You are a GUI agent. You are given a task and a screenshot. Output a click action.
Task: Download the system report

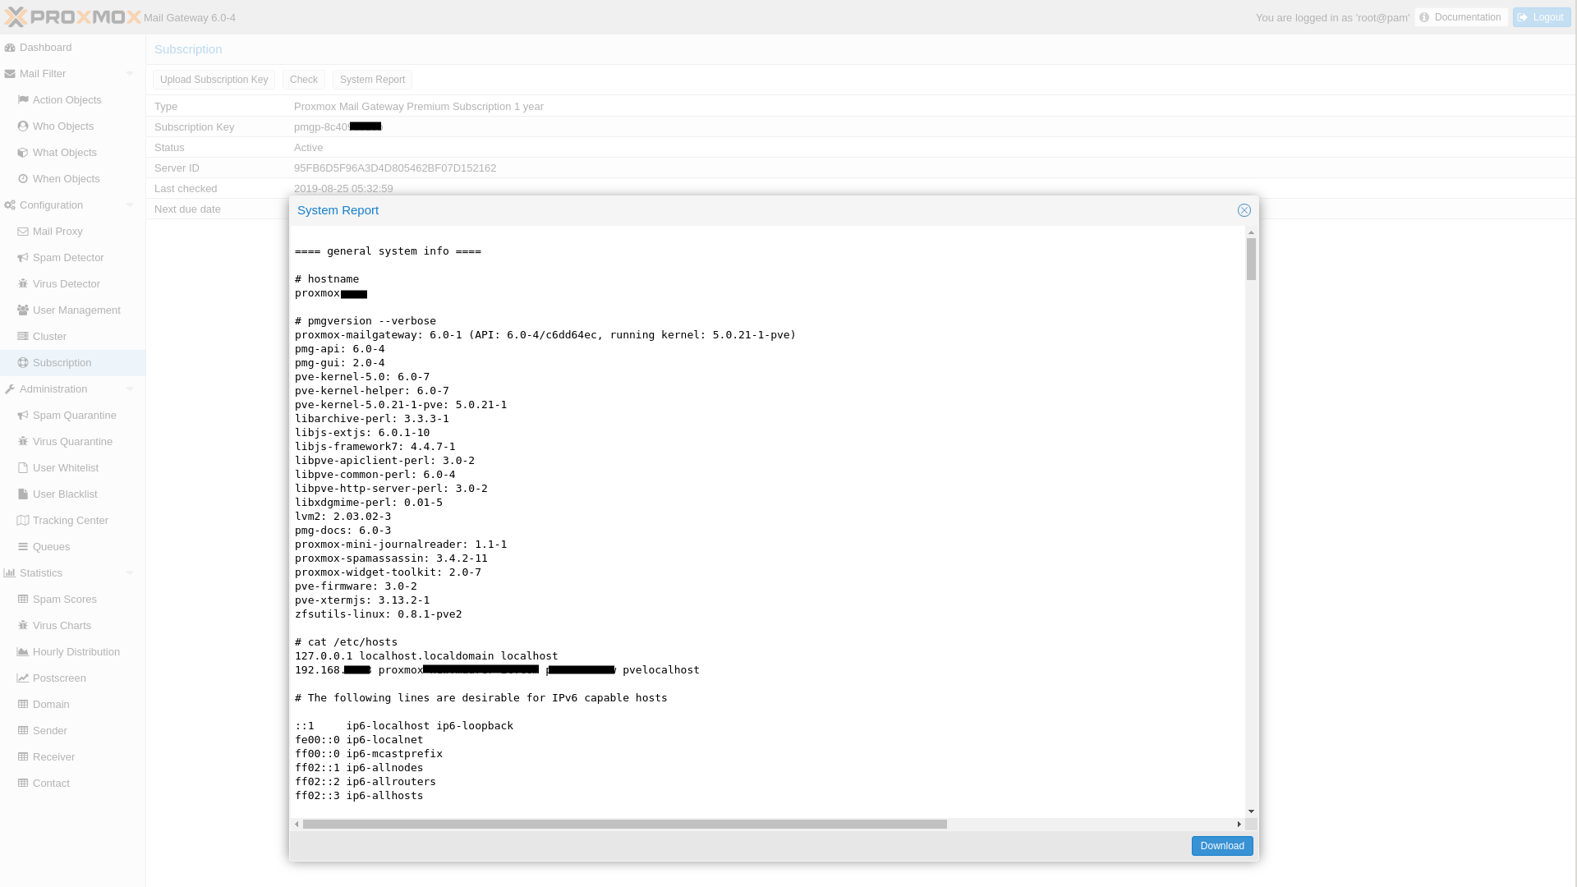click(1221, 846)
